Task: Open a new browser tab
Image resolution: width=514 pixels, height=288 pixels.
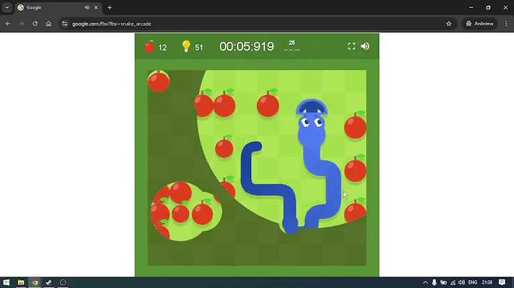Action: coord(109,8)
